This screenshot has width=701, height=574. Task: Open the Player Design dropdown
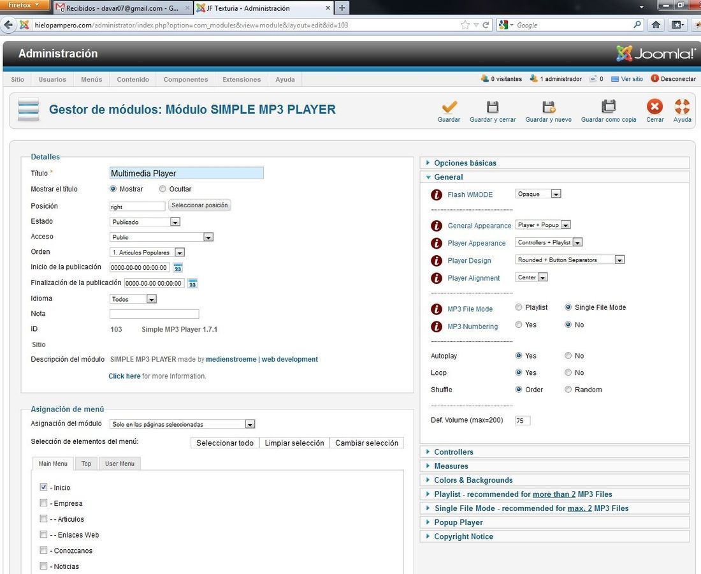570,260
